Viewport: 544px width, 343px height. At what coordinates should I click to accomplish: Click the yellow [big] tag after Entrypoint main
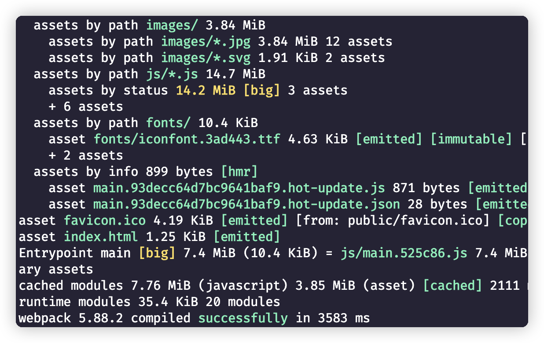[157, 253]
